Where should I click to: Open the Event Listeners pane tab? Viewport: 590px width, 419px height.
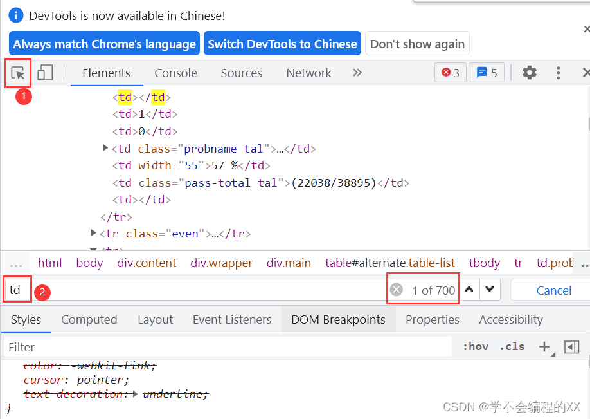point(232,319)
